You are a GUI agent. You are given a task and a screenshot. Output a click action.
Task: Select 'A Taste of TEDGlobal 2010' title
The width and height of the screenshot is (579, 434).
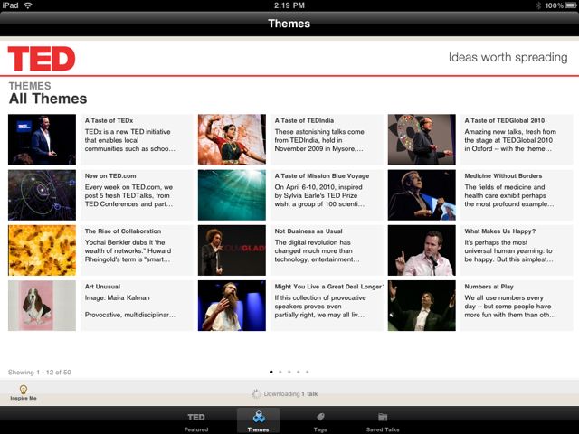click(505, 120)
